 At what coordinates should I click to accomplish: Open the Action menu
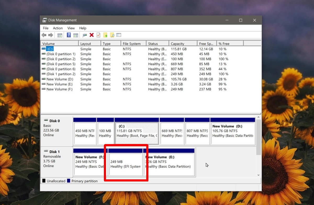point(58,28)
